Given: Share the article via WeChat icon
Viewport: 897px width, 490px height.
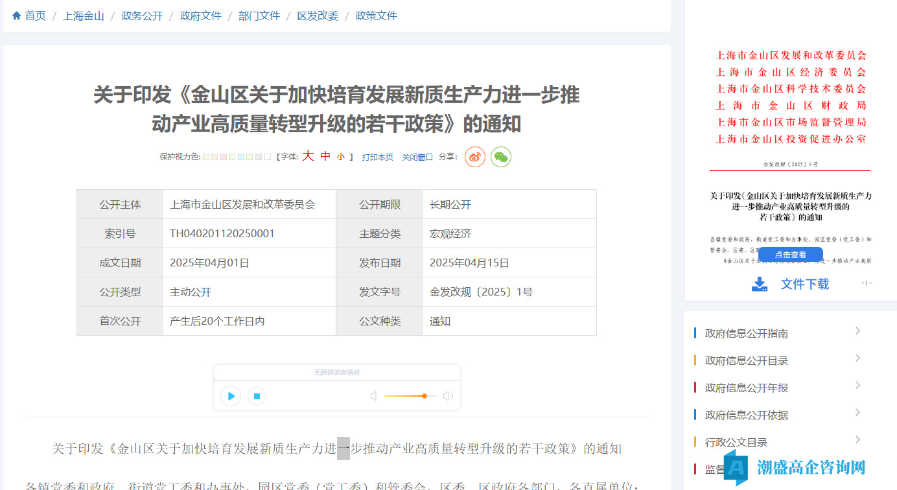Looking at the screenshot, I should point(500,157).
